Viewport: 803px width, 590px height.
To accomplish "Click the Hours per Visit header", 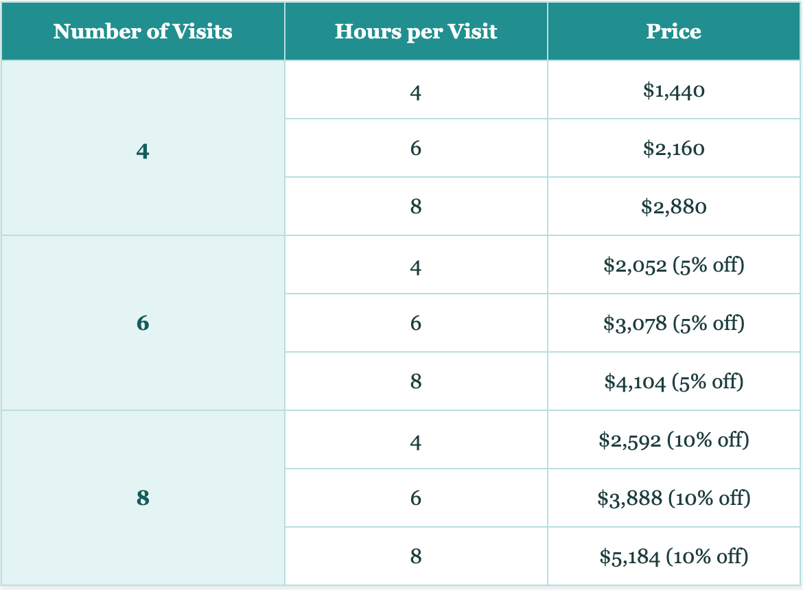I will click(416, 31).
